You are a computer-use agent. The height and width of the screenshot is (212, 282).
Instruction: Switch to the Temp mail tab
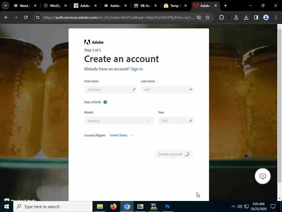175,6
